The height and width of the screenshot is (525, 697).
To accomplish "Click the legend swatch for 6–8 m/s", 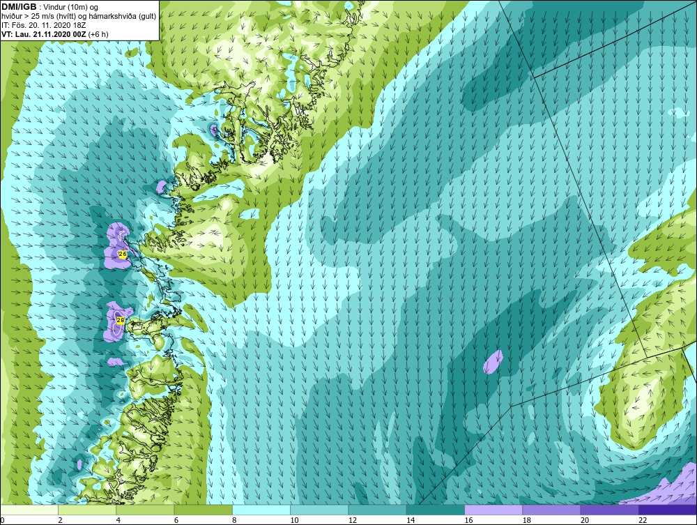I will click(x=203, y=510).
